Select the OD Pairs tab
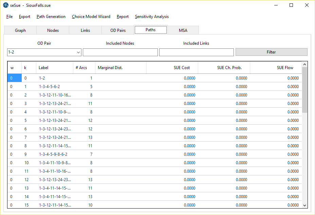Viewport: 315px width, 215px height. coord(118,30)
